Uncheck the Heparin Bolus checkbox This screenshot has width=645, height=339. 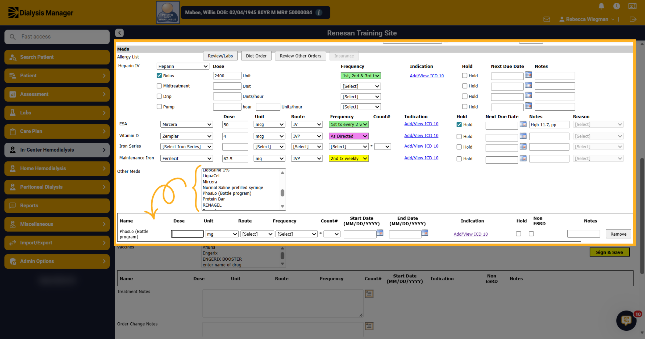[159, 75]
